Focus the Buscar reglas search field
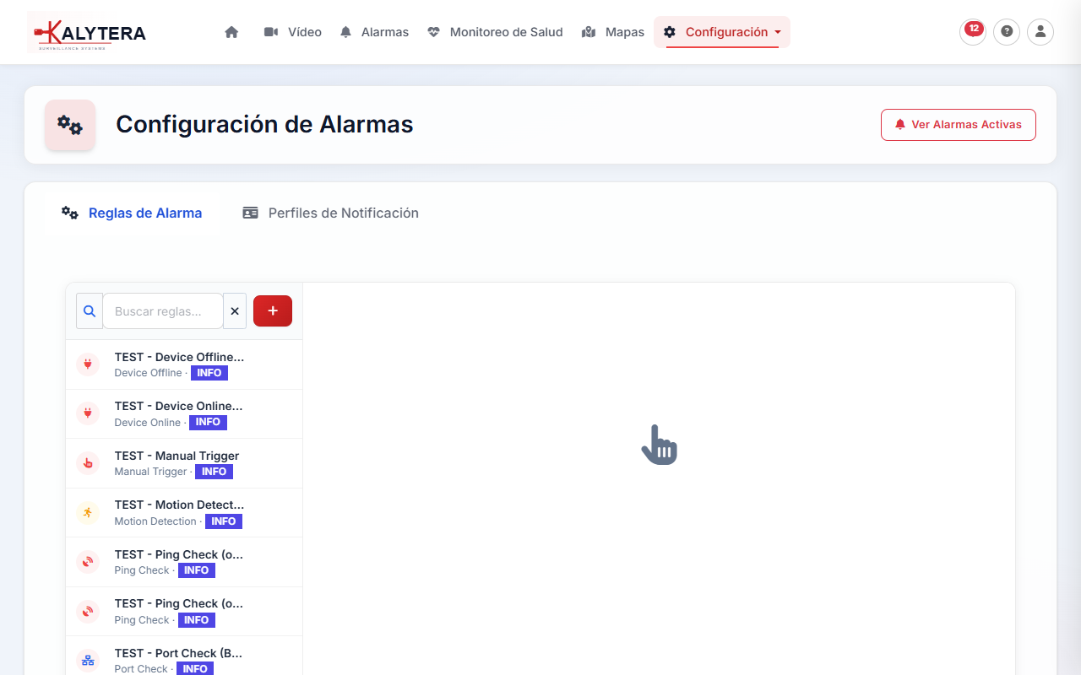This screenshot has width=1081, height=675. pos(163,311)
